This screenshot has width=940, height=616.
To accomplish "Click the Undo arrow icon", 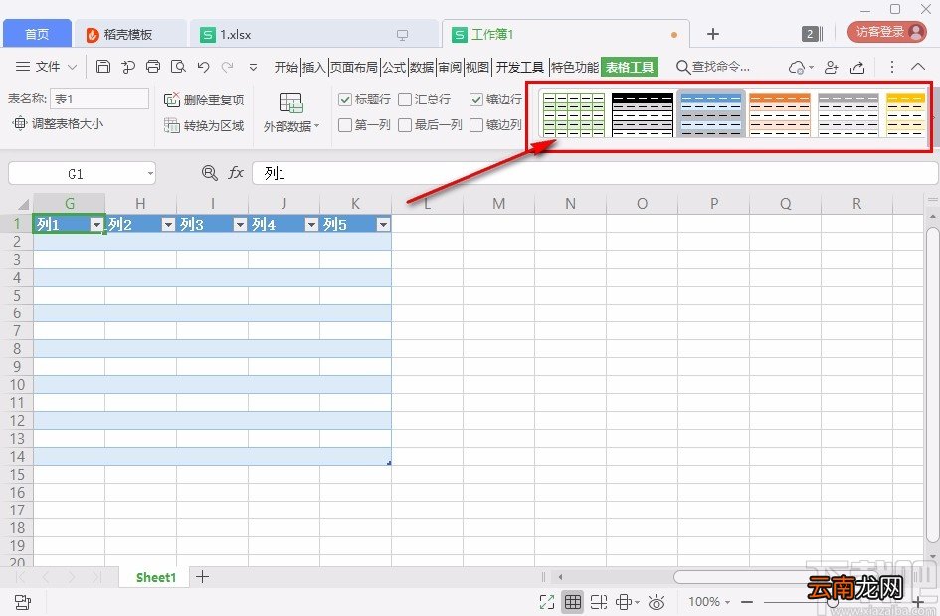I will pyautogui.click(x=203, y=67).
